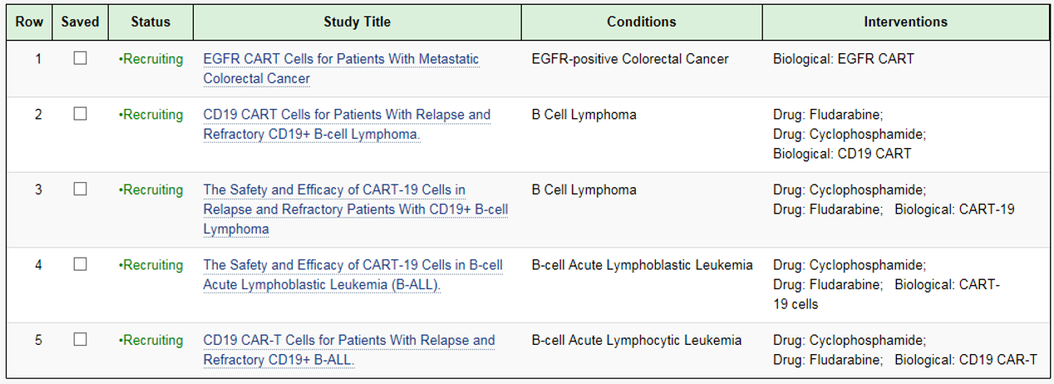Click the Interventions column header
Image resolution: width=1054 pixels, height=384 pixels.
point(905,22)
